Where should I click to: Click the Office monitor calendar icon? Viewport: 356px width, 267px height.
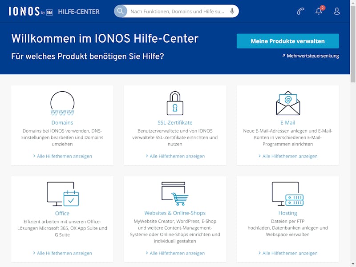tap(63, 194)
